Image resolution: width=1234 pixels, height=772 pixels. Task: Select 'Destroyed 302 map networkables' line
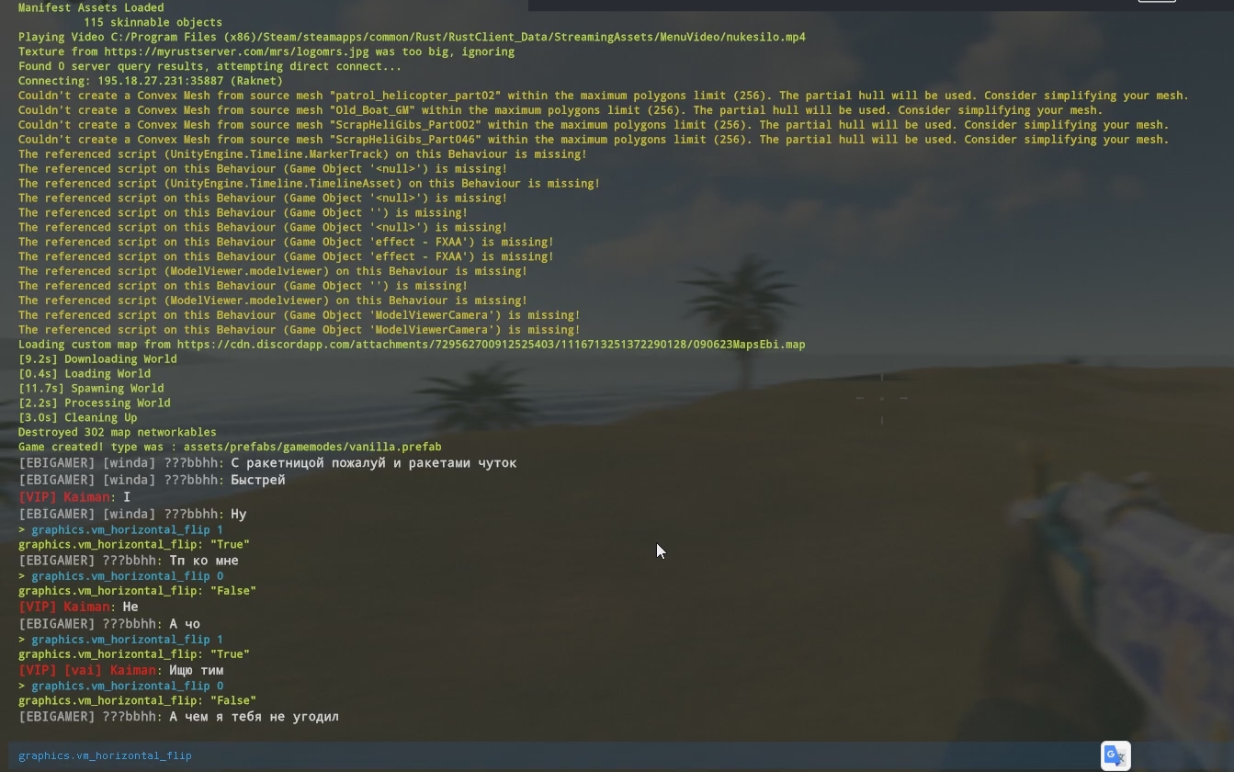118,433
